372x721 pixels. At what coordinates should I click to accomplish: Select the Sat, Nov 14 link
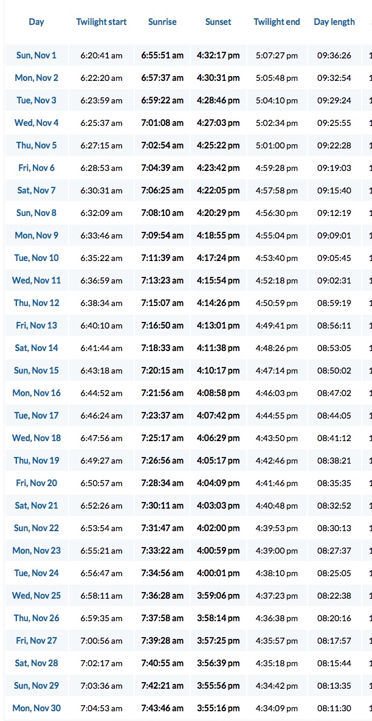pyautogui.click(x=36, y=348)
